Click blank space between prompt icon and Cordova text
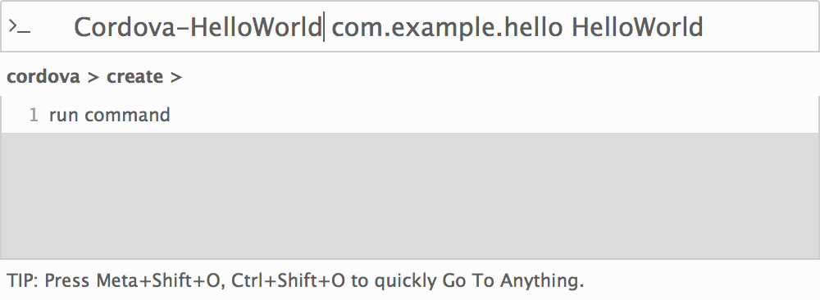The image size is (820, 300). [x=52, y=27]
